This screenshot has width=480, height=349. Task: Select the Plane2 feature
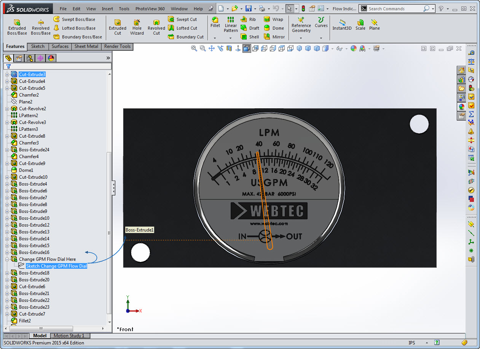pos(26,102)
